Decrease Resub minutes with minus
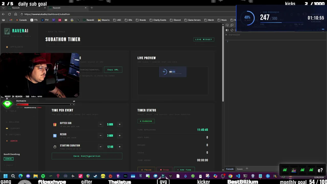 [x=100, y=135]
